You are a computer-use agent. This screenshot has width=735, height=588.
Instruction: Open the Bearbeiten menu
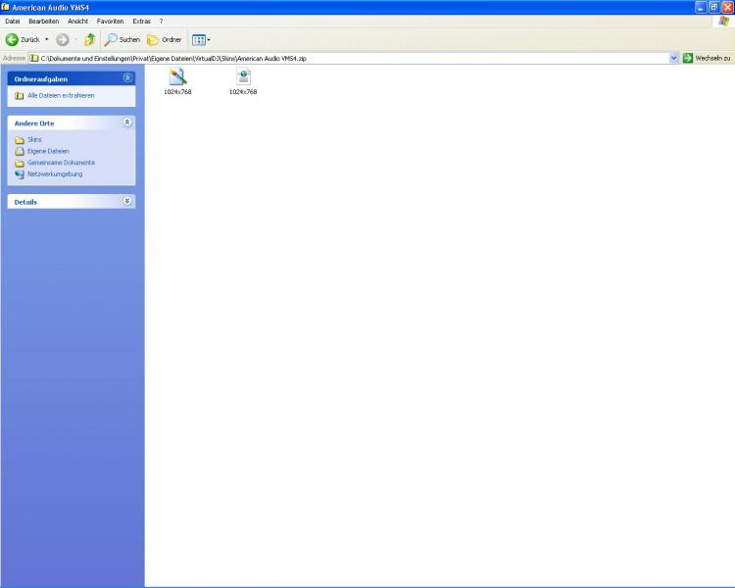tap(43, 22)
